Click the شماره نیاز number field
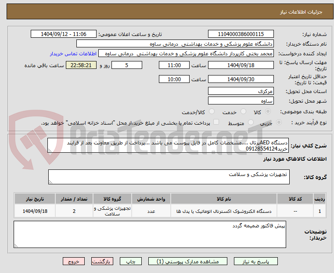Image resolution: width=334 pixels, height=273 pixels. pyautogui.click(x=241, y=34)
